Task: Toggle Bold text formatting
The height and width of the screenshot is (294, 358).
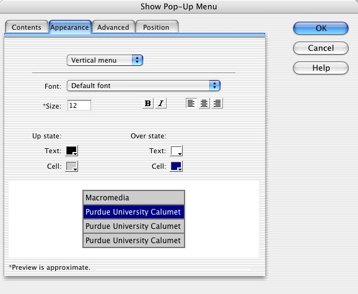Action: click(x=148, y=104)
